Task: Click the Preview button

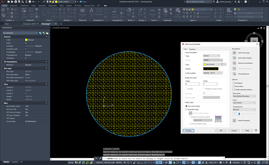Action: click(188, 130)
